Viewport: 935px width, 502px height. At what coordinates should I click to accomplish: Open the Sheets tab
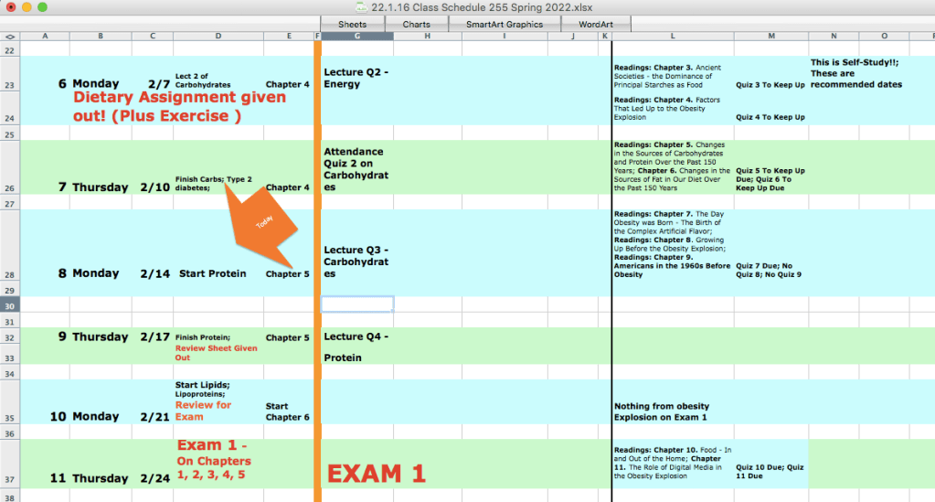352,25
